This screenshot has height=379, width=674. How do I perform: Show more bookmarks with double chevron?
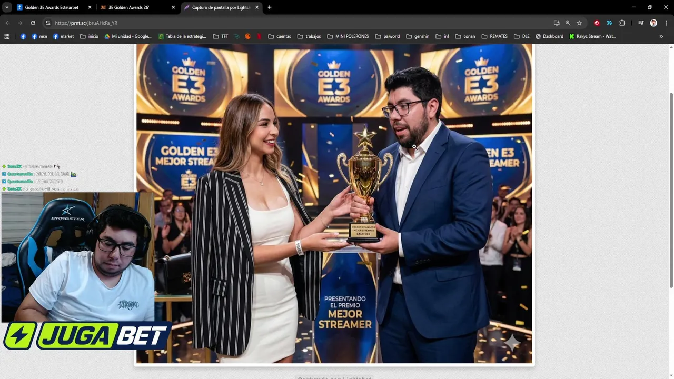(x=661, y=36)
